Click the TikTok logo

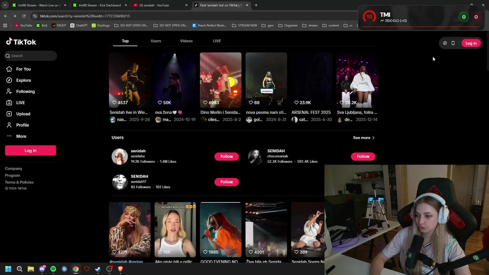21,42
